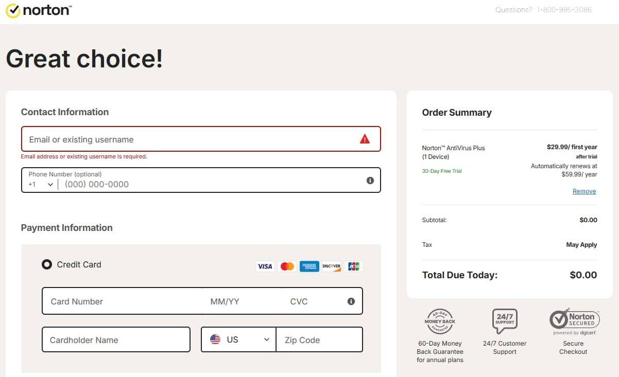Click the '$29.99/ first year' price
The height and width of the screenshot is (377, 619).
tap(572, 147)
